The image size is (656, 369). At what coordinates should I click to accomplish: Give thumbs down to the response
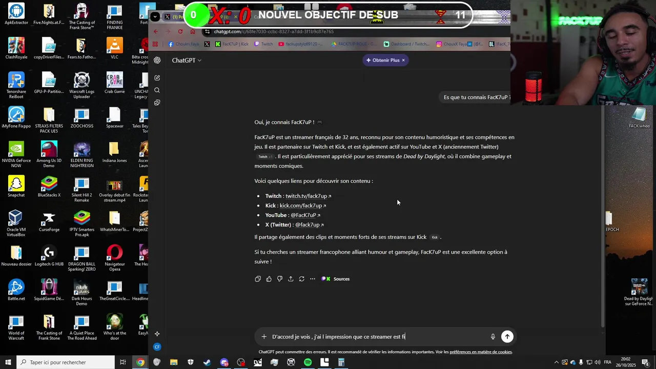coord(280,279)
